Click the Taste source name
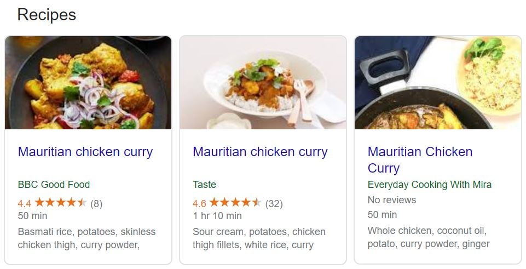Viewport: 526px width, 269px height. [204, 185]
